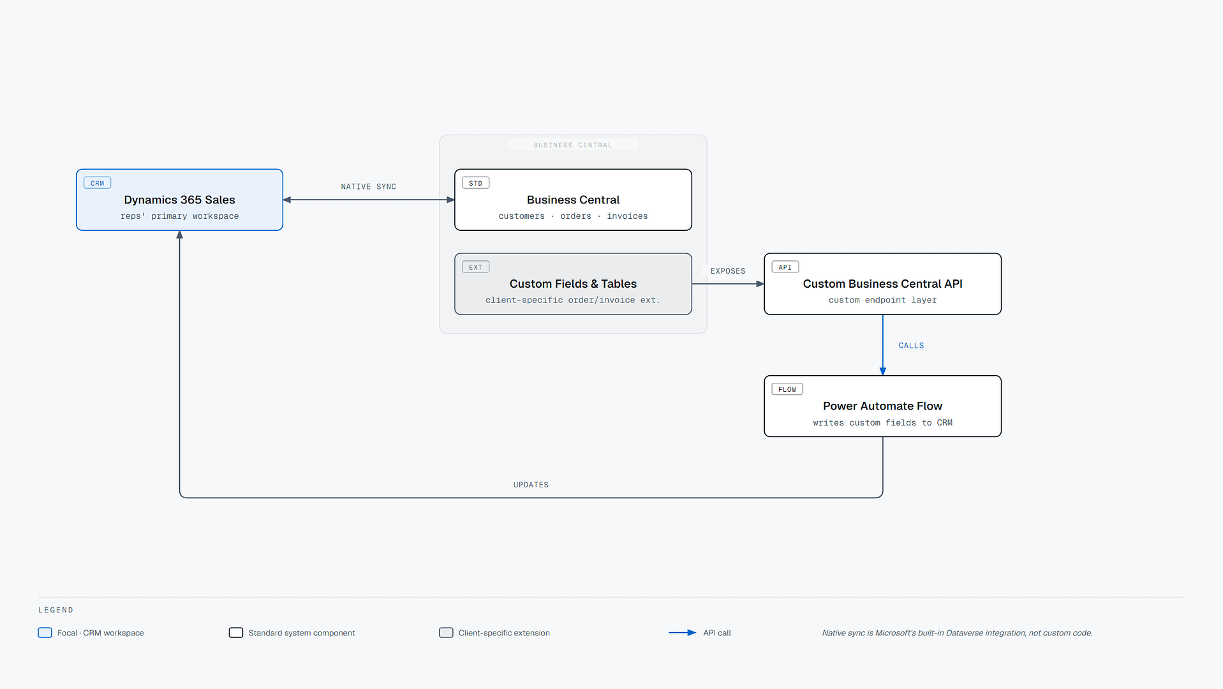This screenshot has height=689, width=1223.
Task: Select the Dynamics 365 Sales node
Action: coord(179,200)
